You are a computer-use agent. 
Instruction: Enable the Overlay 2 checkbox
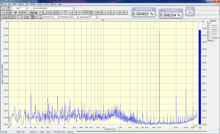[210, 27]
